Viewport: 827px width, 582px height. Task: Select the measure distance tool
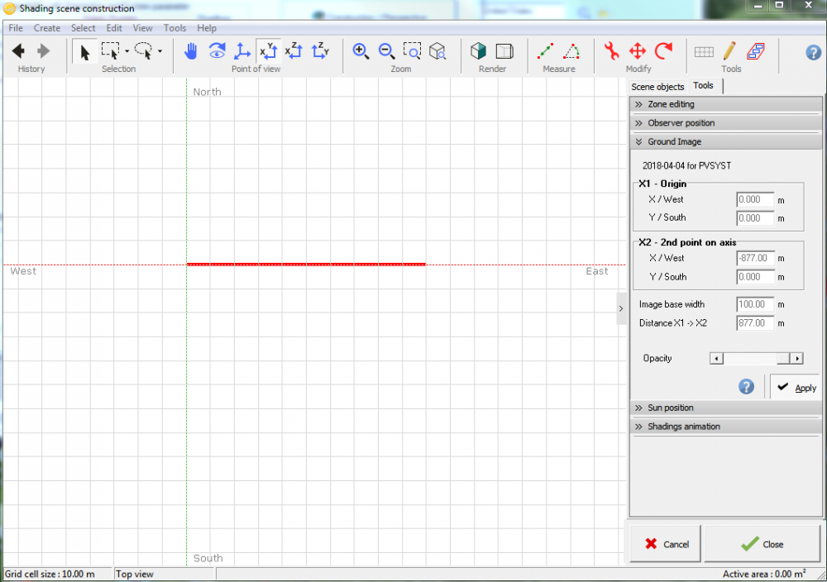(545, 51)
